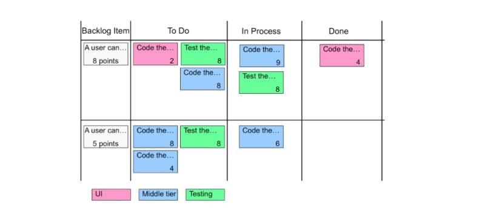Click the blue Middle tier legend swatch
This screenshot has height=220, width=485.
point(158,195)
